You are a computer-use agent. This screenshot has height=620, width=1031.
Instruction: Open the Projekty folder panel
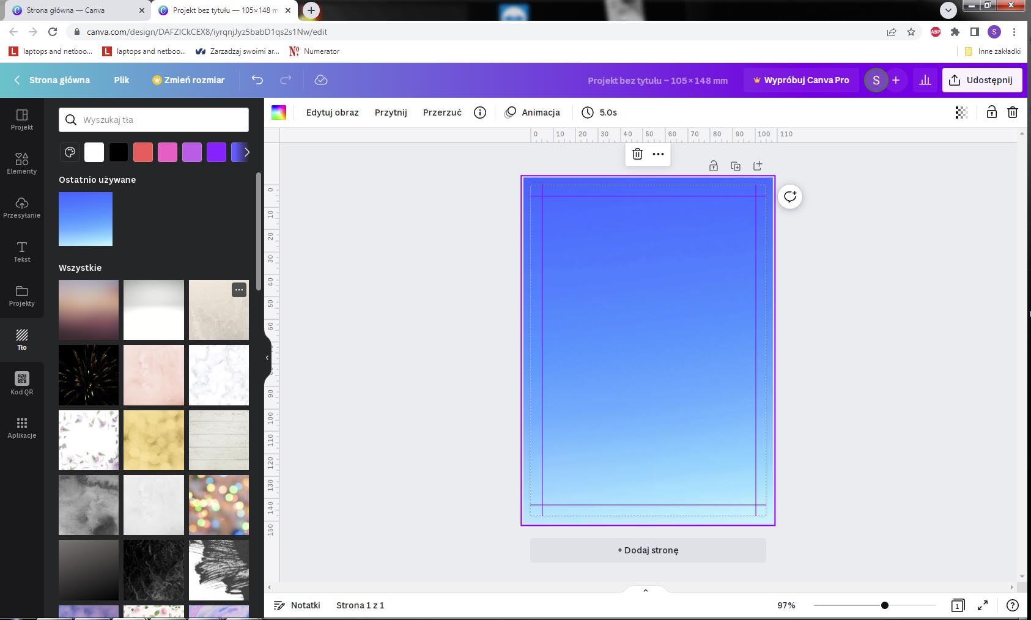tap(22, 295)
